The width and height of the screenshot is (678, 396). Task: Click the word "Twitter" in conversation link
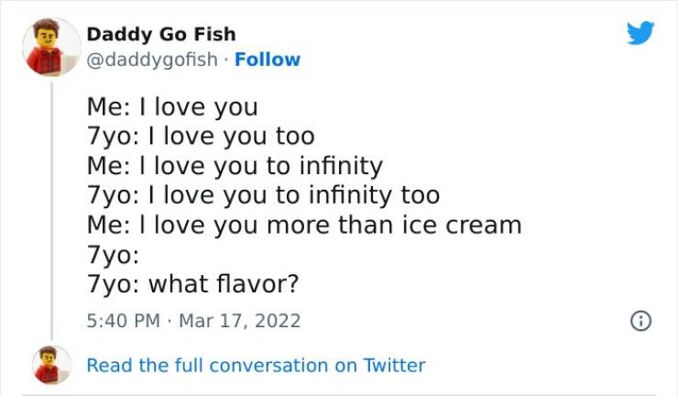pyautogui.click(x=394, y=365)
